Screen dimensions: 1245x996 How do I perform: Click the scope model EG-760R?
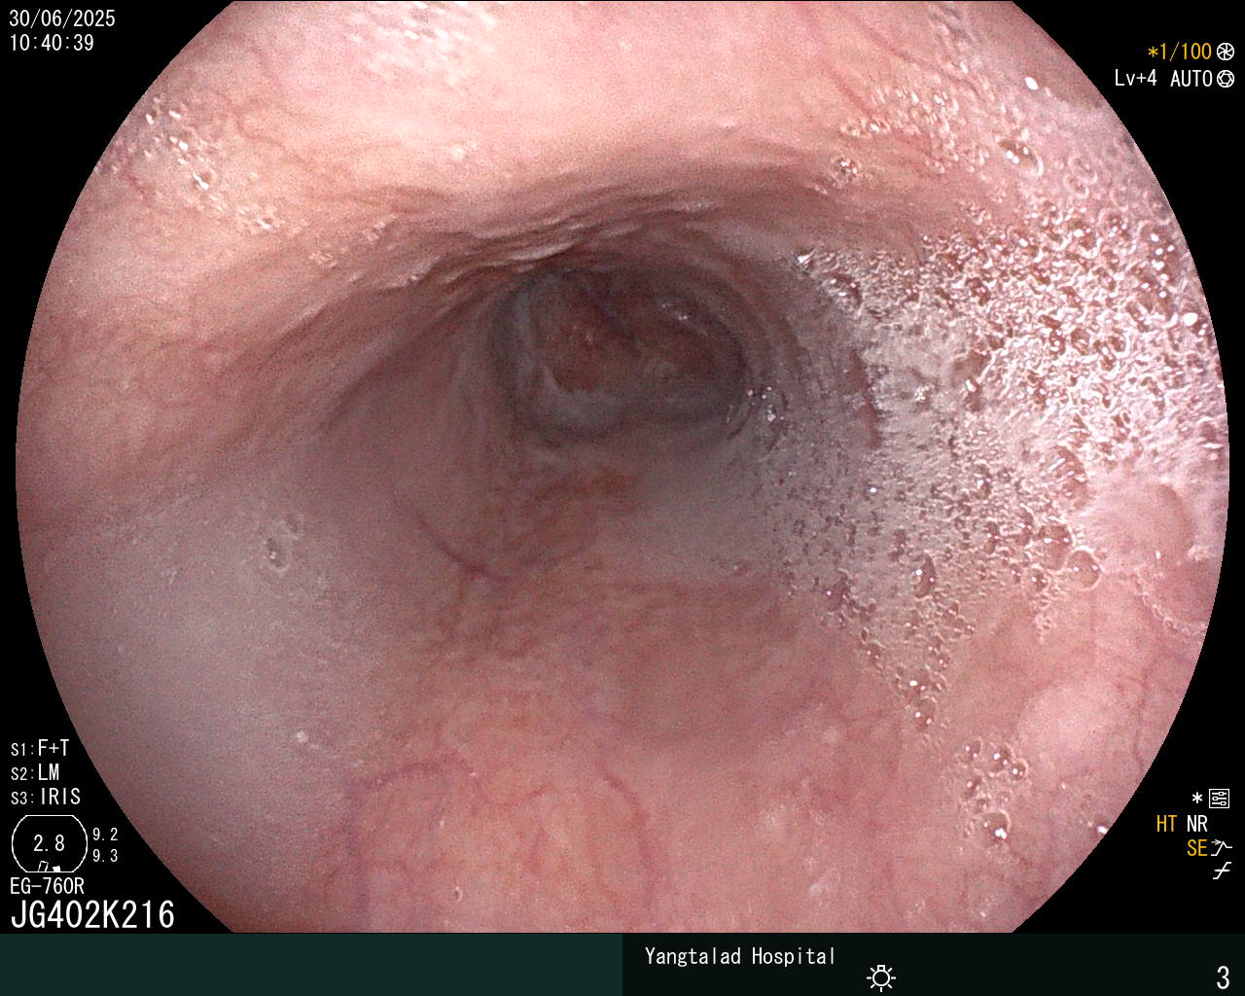tap(47, 886)
